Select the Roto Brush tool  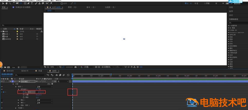click(47, 3)
